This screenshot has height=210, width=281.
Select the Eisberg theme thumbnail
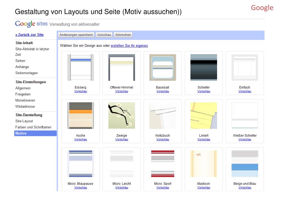point(80,68)
